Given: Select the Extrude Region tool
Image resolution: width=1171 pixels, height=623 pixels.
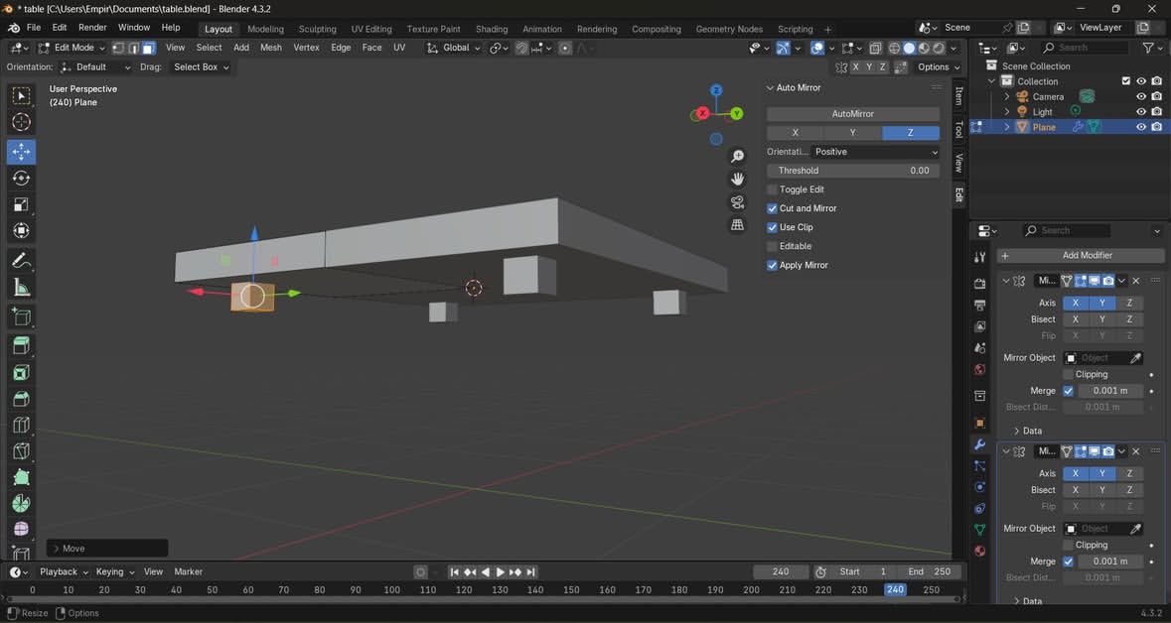Looking at the screenshot, I should coord(21,345).
